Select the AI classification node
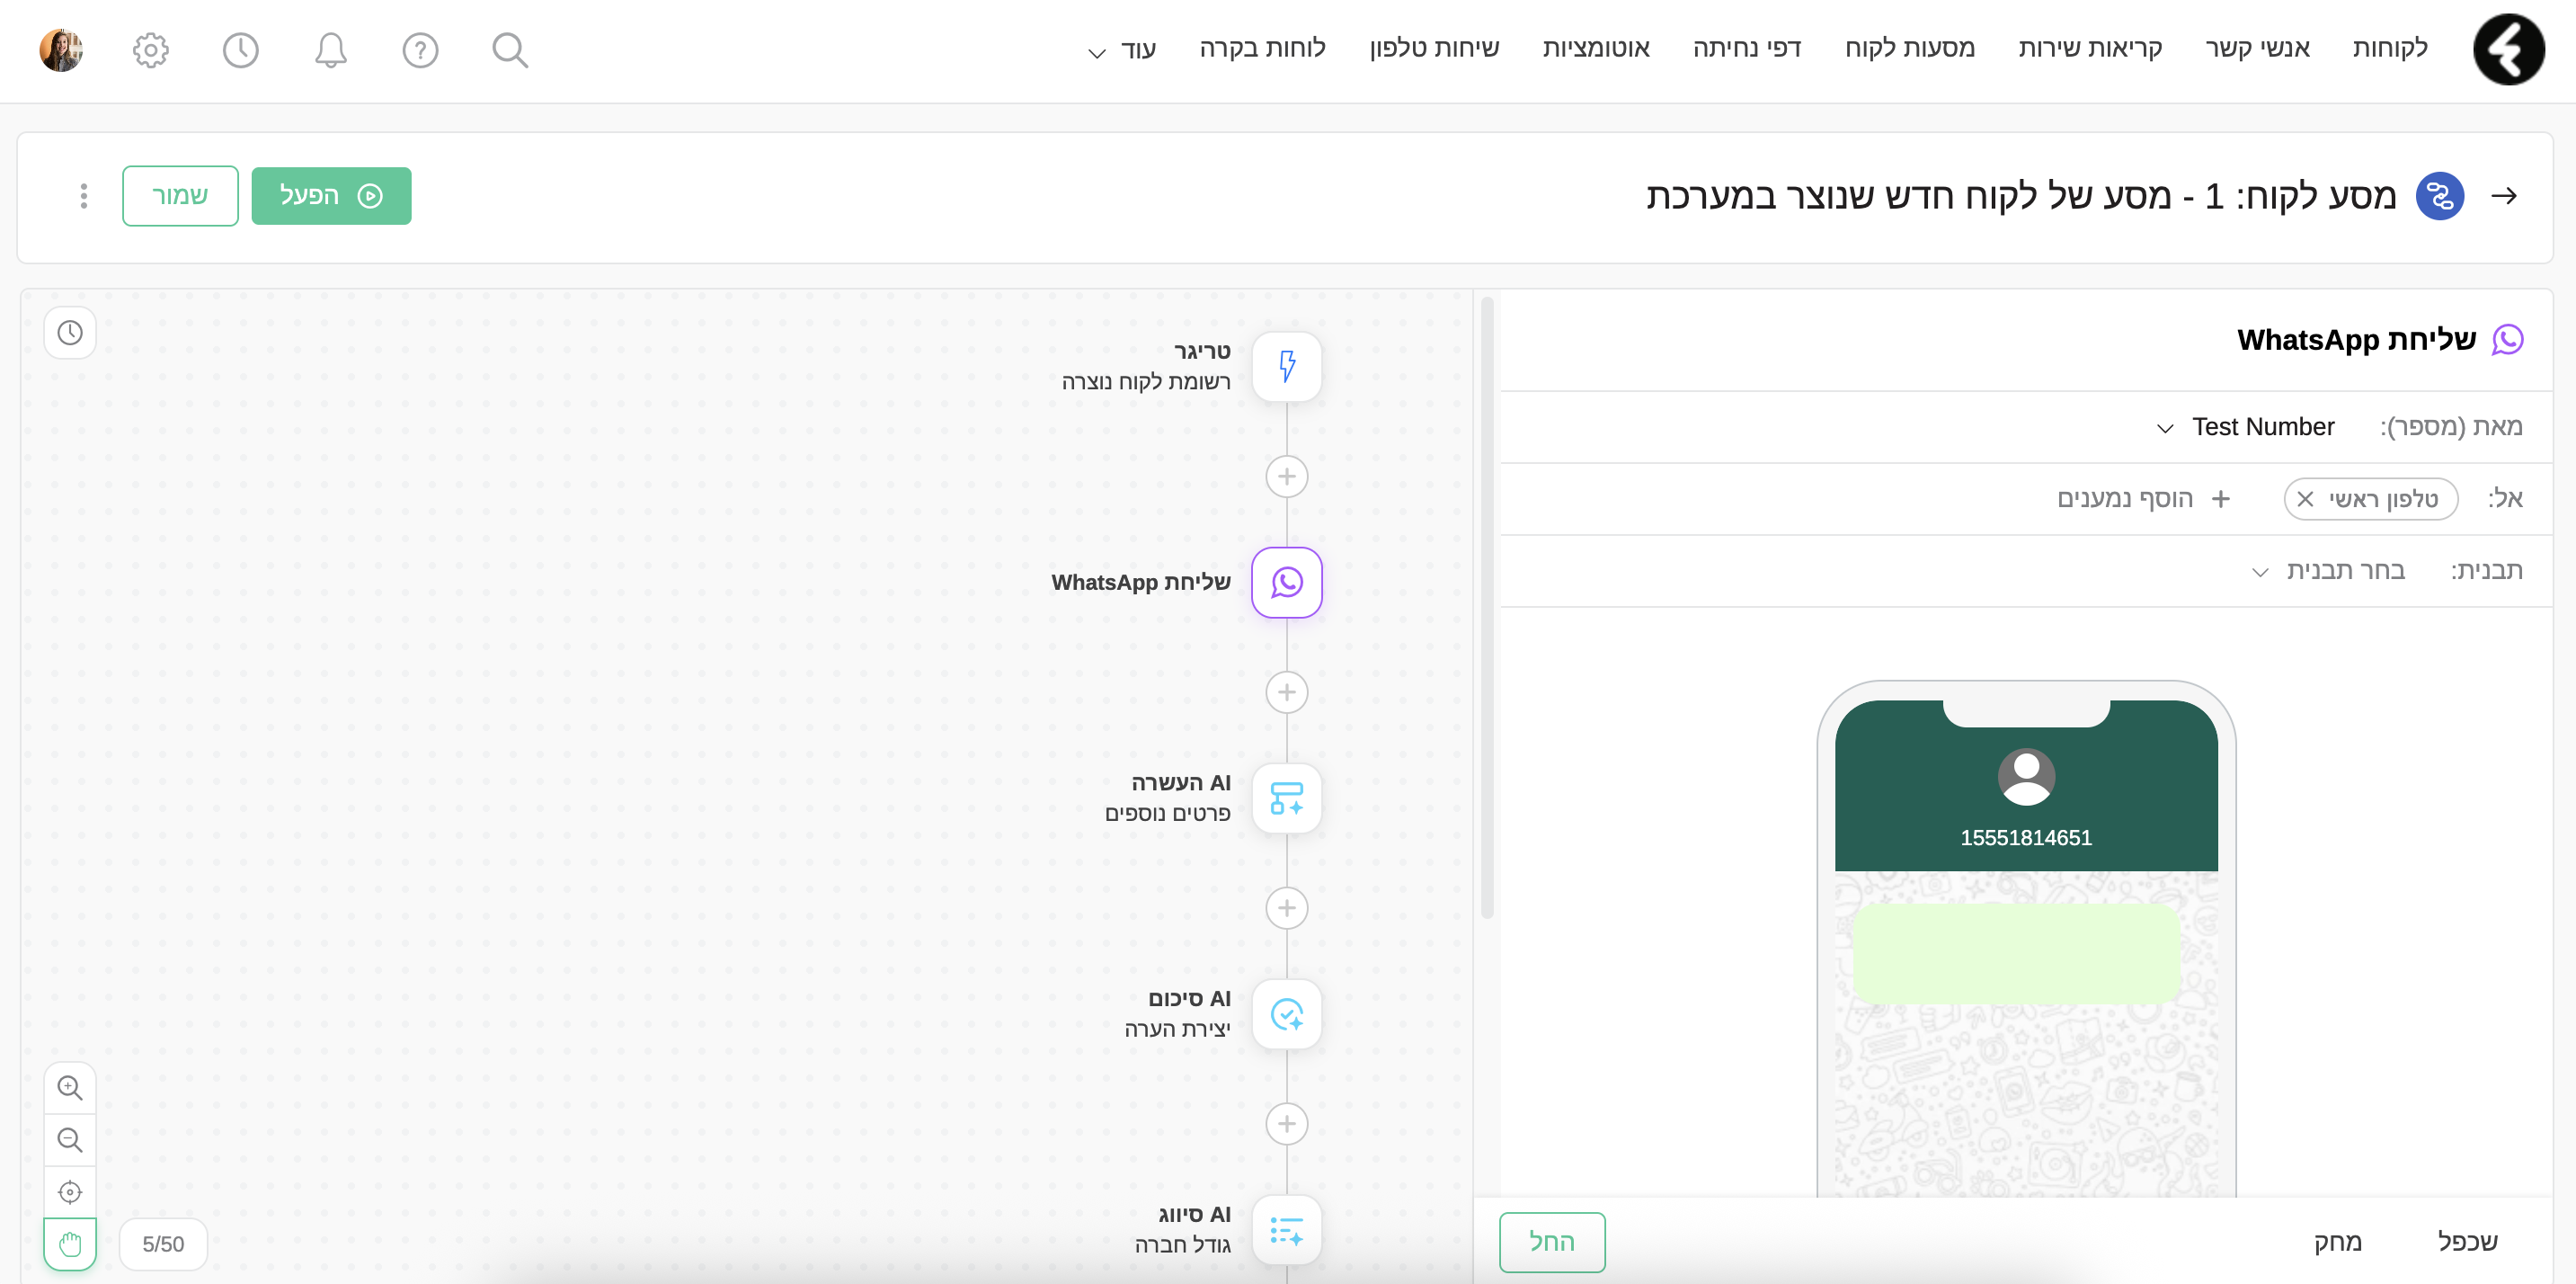Image resolution: width=2576 pixels, height=1284 pixels. click(x=1286, y=1231)
